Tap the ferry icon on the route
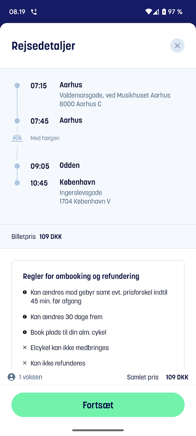Image resolution: width=196 pixels, height=436 pixels. pos(17,138)
